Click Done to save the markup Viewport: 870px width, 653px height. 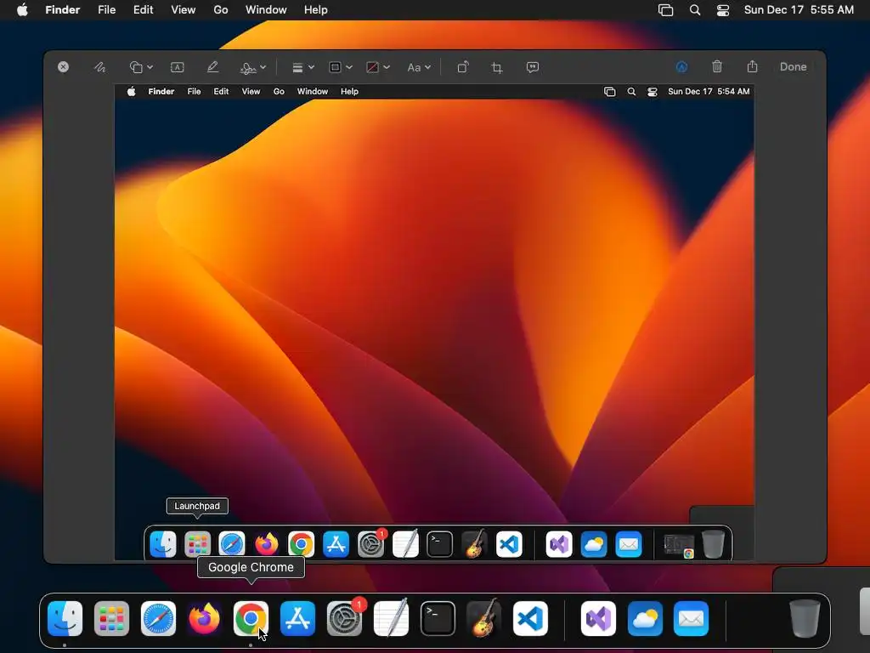(x=793, y=66)
